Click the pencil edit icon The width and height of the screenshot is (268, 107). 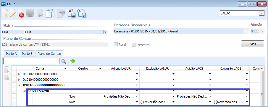(x=13, y=14)
